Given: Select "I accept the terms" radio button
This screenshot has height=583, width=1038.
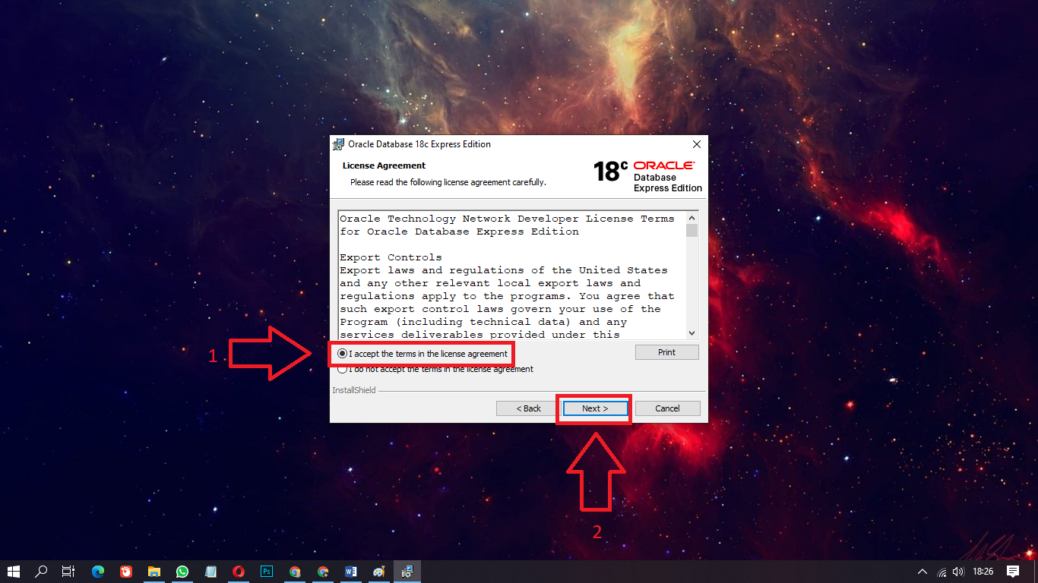Looking at the screenshot, I should [x=343, y=354].
